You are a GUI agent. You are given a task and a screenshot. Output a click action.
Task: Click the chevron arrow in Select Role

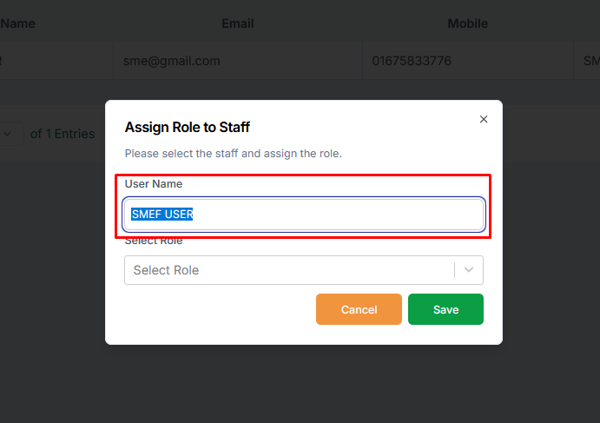coord(469,270)
